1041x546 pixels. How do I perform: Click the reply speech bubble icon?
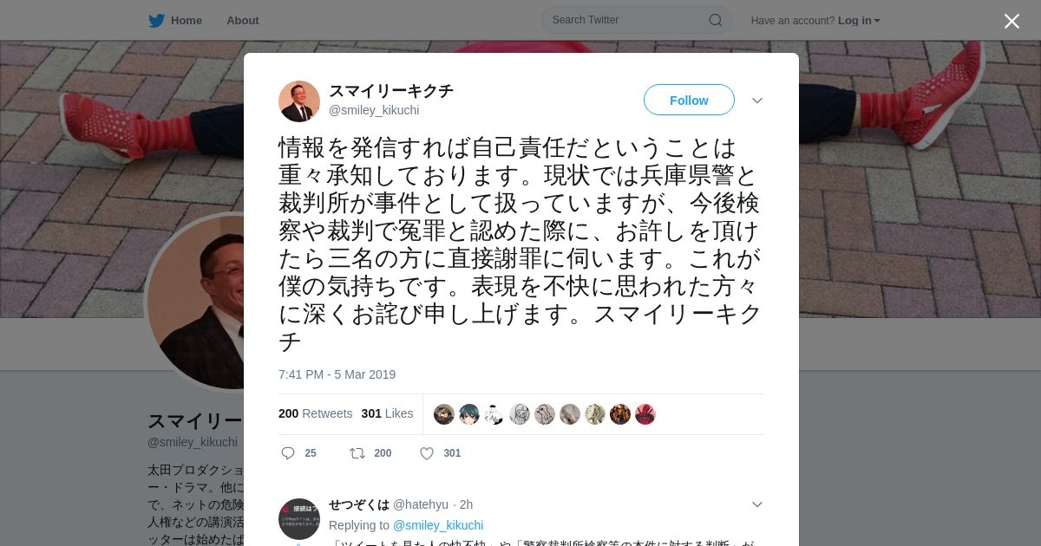[288, 453]
